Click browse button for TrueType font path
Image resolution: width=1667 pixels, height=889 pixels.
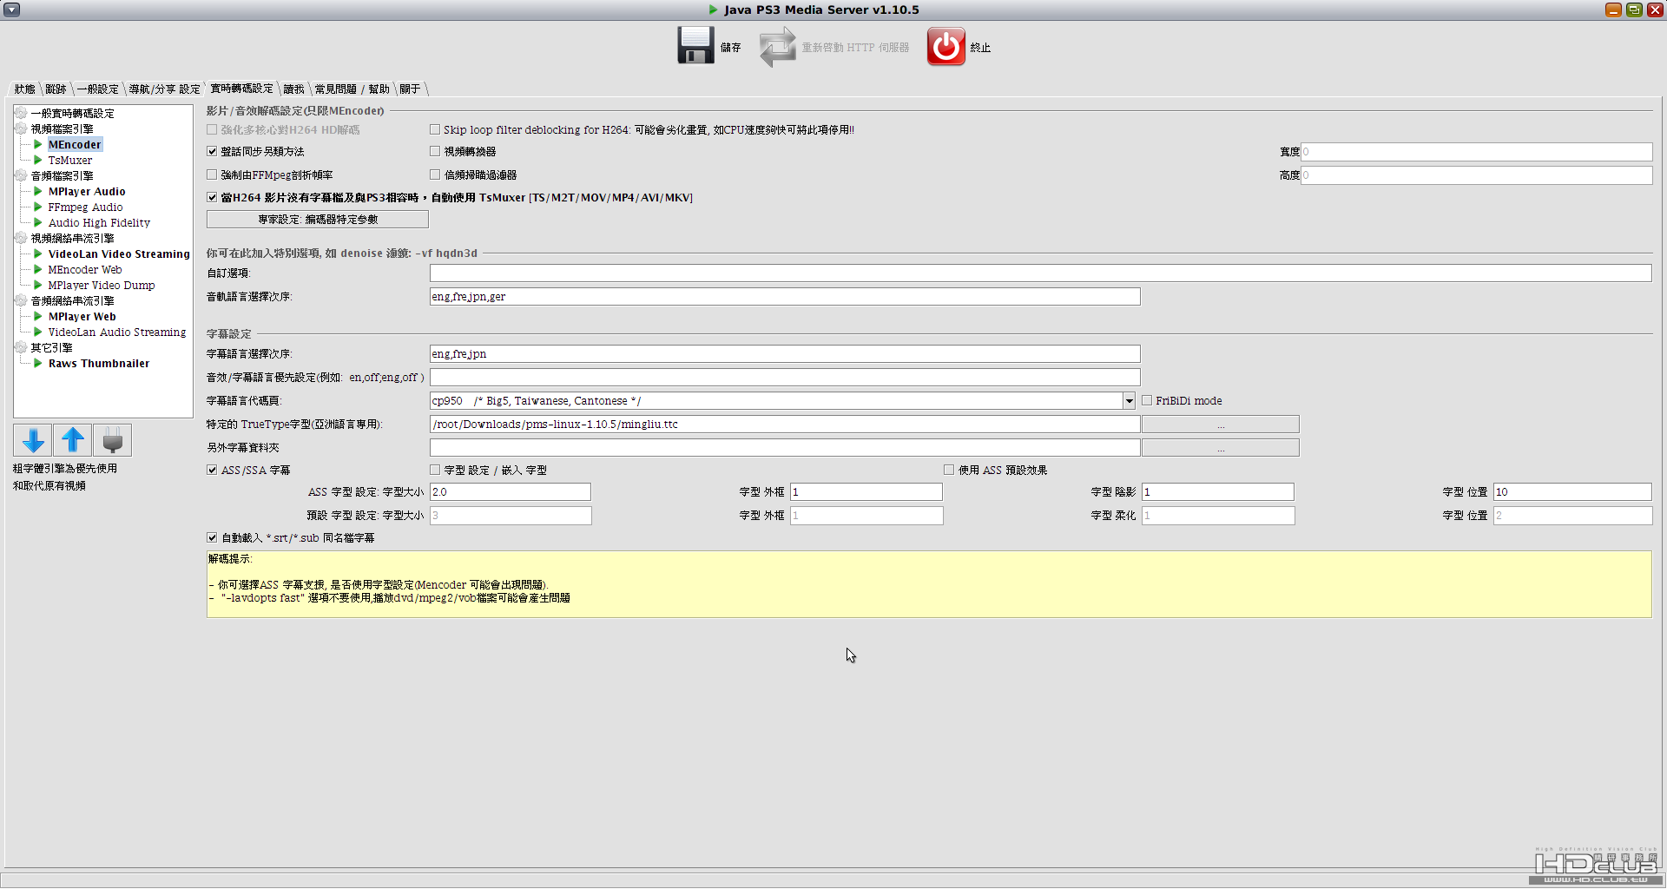[1221, 425]
